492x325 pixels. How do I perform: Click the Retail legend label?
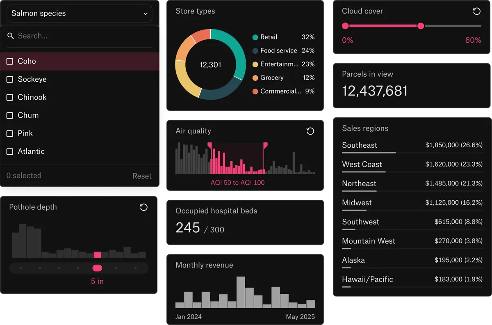[x=269, y=37]
